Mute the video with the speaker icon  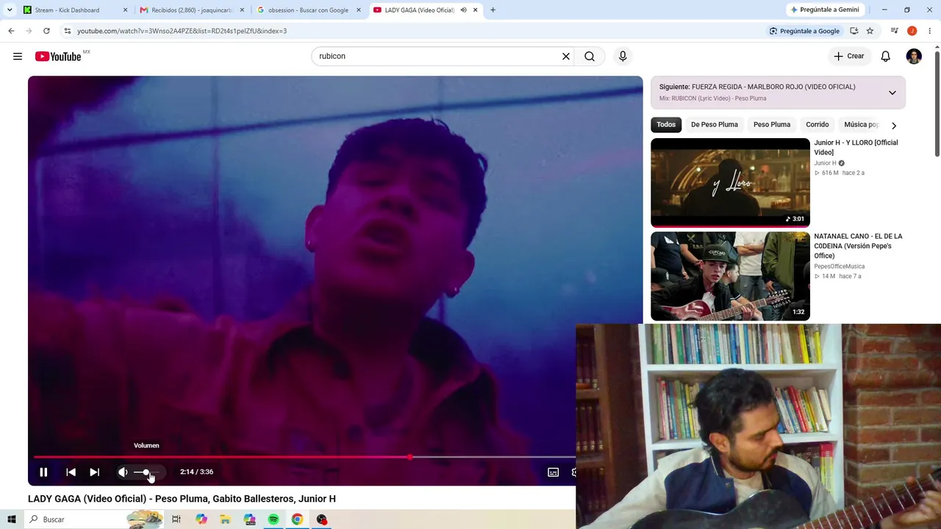tap(123, 472)
